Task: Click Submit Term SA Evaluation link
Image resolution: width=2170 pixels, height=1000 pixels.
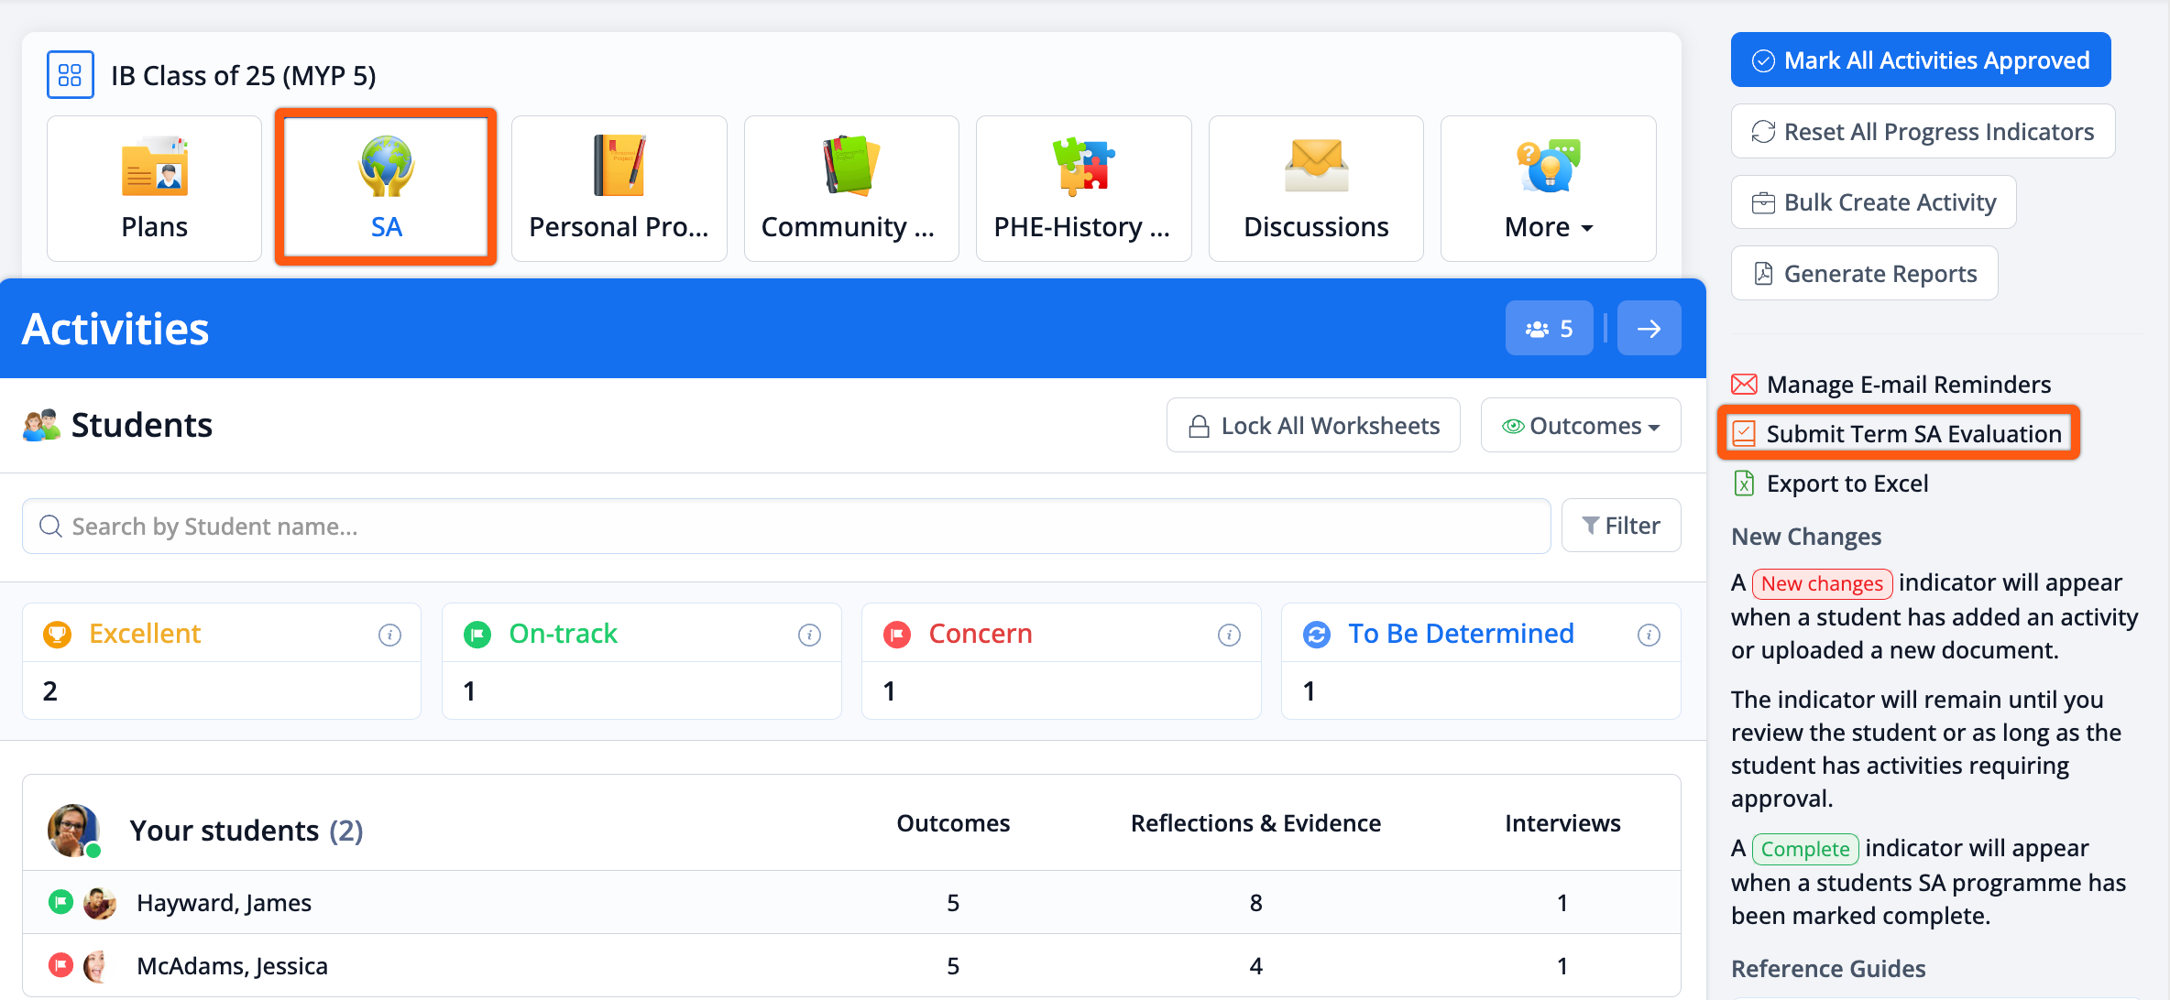Action: tap(1913, 434)
